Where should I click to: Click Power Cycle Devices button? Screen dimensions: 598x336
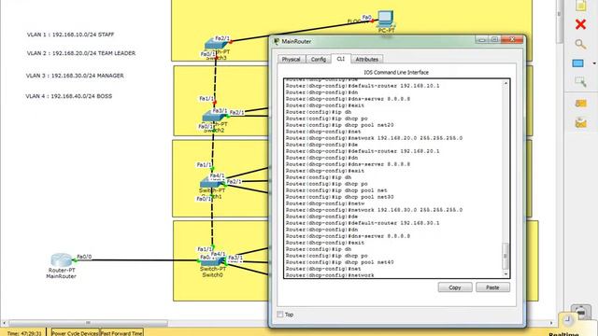coord(75,333)
